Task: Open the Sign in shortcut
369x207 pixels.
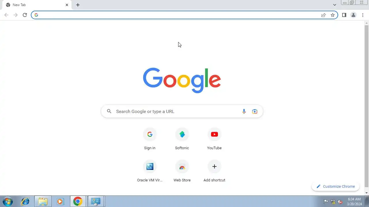Action: click(x=150, y=139)
